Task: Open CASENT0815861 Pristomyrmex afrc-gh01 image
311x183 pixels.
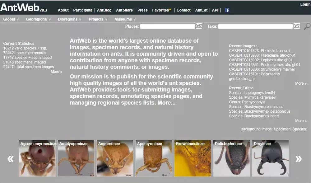Action: [265, 65]
